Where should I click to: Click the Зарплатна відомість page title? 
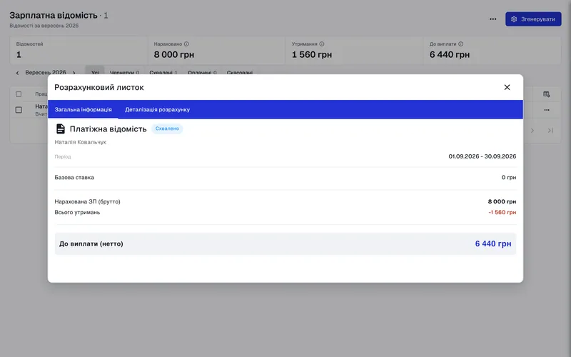[x=54, y=15]
